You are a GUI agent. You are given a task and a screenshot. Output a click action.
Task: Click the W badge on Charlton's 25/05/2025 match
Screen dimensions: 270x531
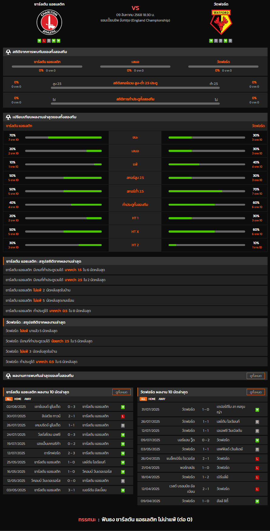click(123, 462)
